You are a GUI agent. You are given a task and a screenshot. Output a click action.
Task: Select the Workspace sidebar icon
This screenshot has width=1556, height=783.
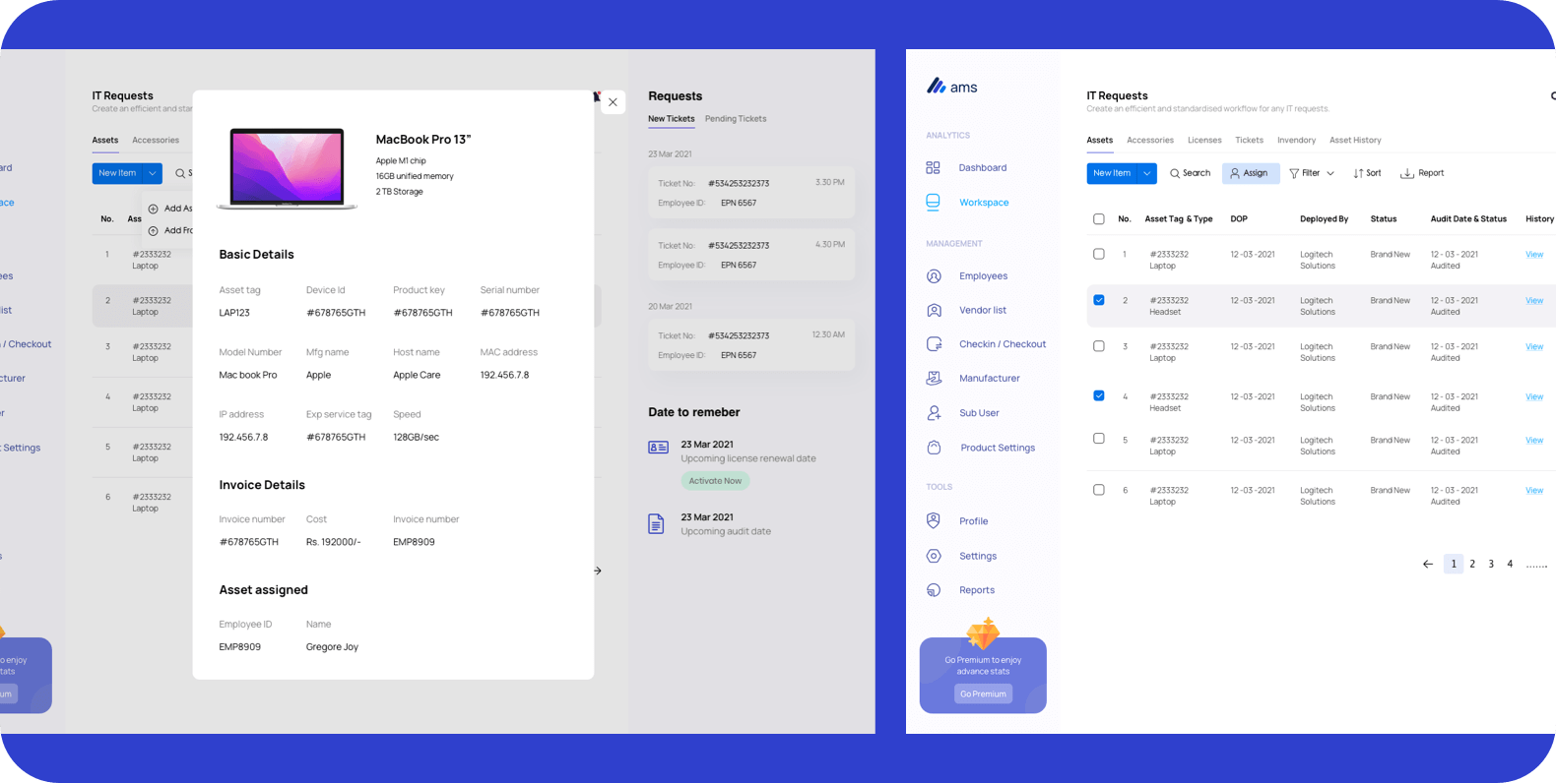click(x=933, y=203)
